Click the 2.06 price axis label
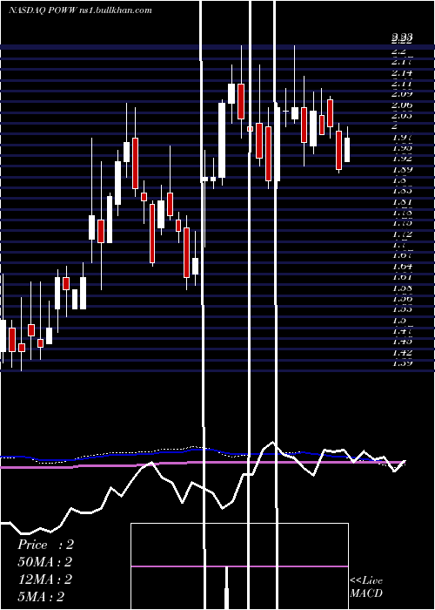Image resolution: width=435 pixels, height=610 pixels. [402, 105]
